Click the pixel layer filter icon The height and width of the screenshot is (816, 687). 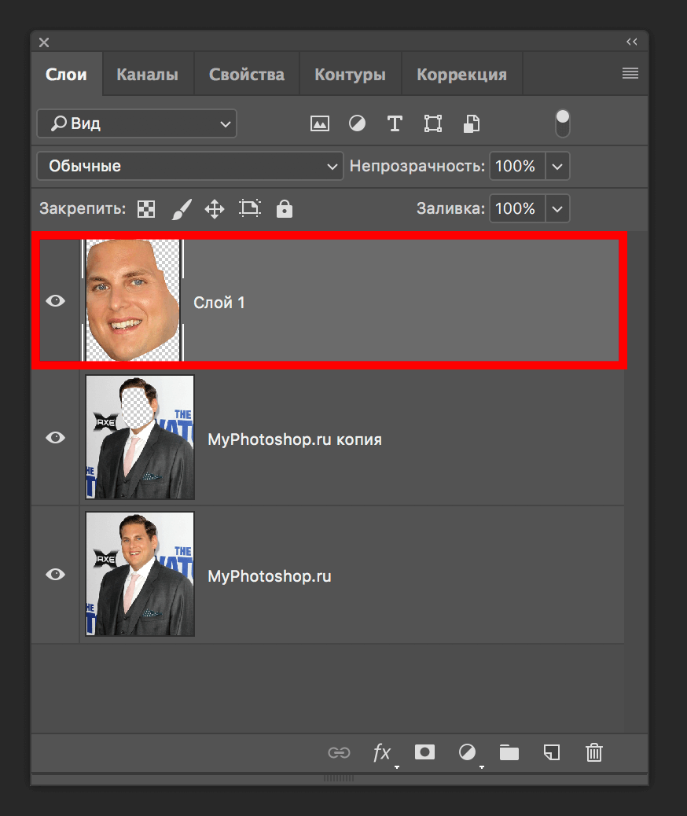319,123
